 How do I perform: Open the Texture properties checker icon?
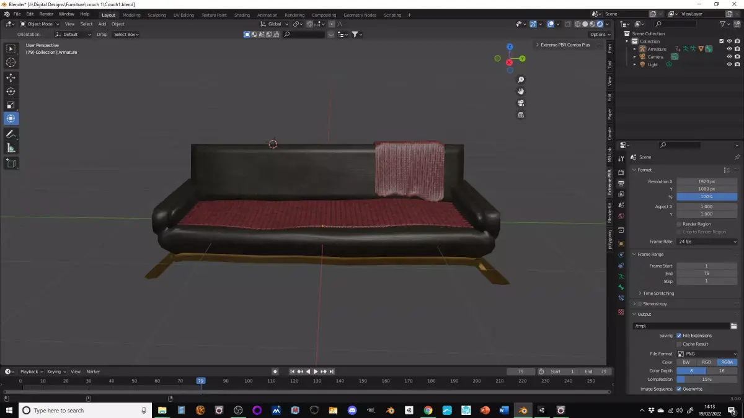(x=621, y=311)
